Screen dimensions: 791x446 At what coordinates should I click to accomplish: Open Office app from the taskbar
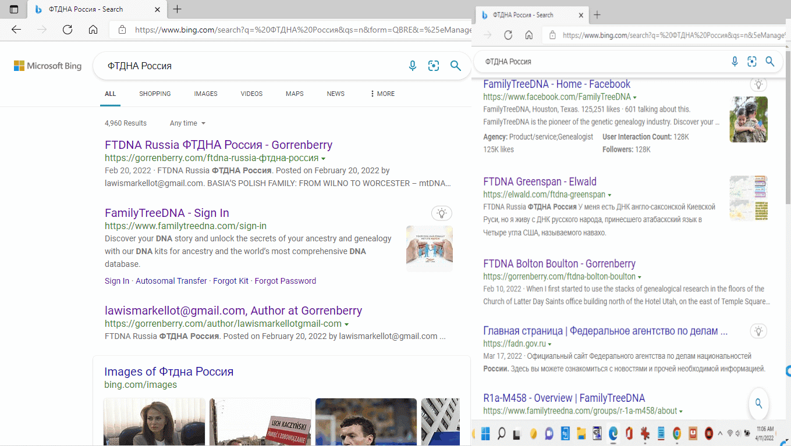click(x=629, y=433)
